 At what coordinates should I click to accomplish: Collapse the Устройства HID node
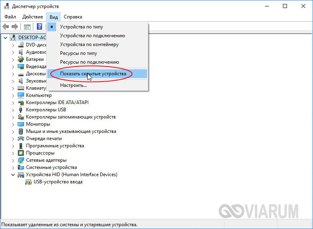(13, 175)
